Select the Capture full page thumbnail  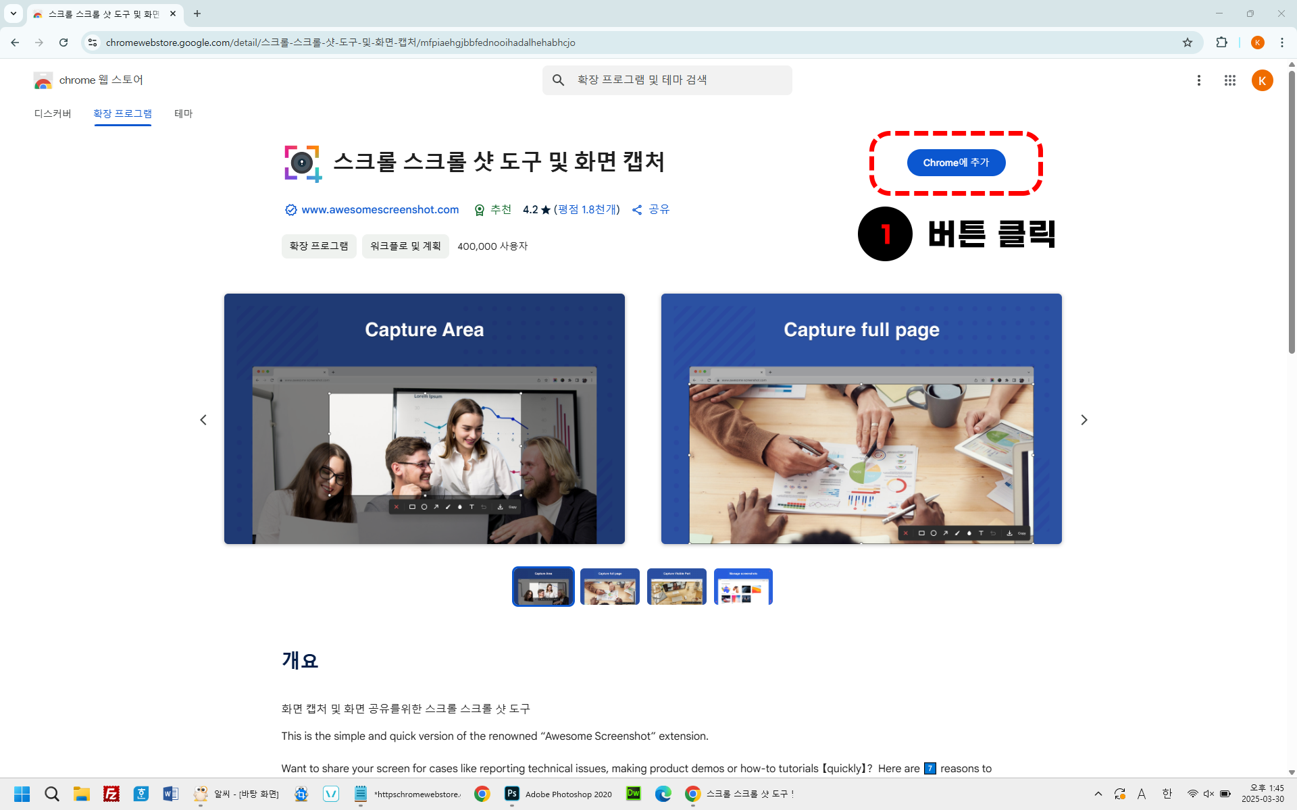[x=610, y=587]
